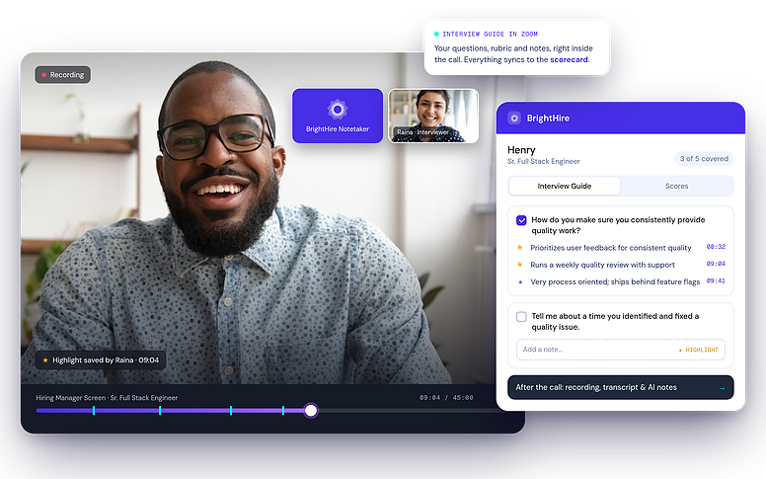Check the identified and fixed a quality issue question
The width and height of the screenshot is (766, 479).
click(x=521, y=317)
